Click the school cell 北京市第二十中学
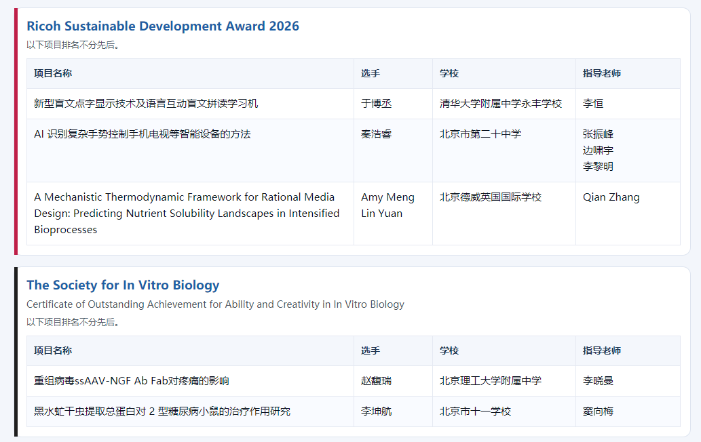 click(x=480, y=134)
